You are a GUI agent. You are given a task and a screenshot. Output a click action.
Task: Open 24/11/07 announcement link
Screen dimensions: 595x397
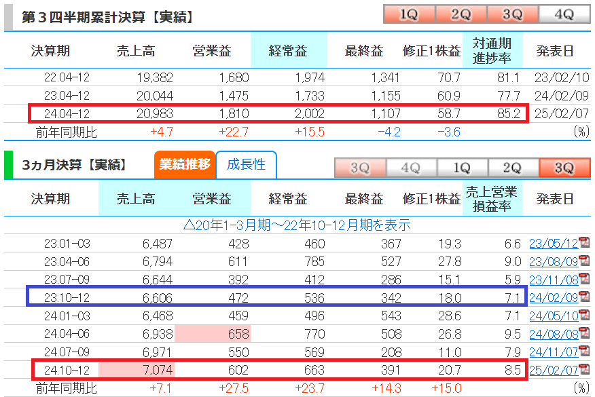point(554,352)
